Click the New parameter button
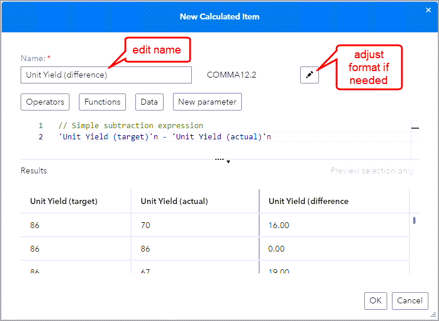The width and height of the screenshot is (439, 321). (x=207, y=102)
